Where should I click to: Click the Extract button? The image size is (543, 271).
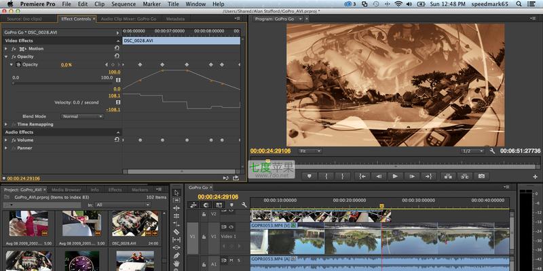pyautogui.click(x=465, y=176)
